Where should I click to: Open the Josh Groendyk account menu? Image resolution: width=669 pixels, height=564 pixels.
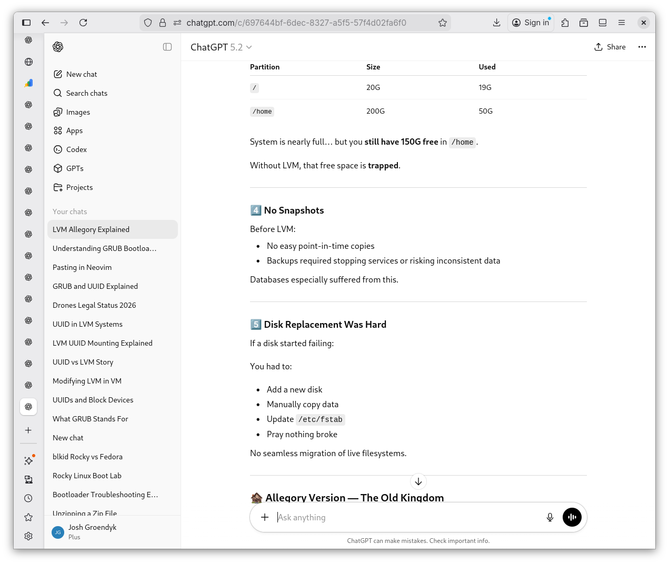tap(92, 531)
